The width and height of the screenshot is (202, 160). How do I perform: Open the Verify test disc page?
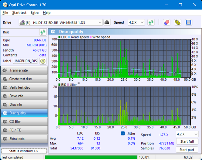click(x=24, y=87)
